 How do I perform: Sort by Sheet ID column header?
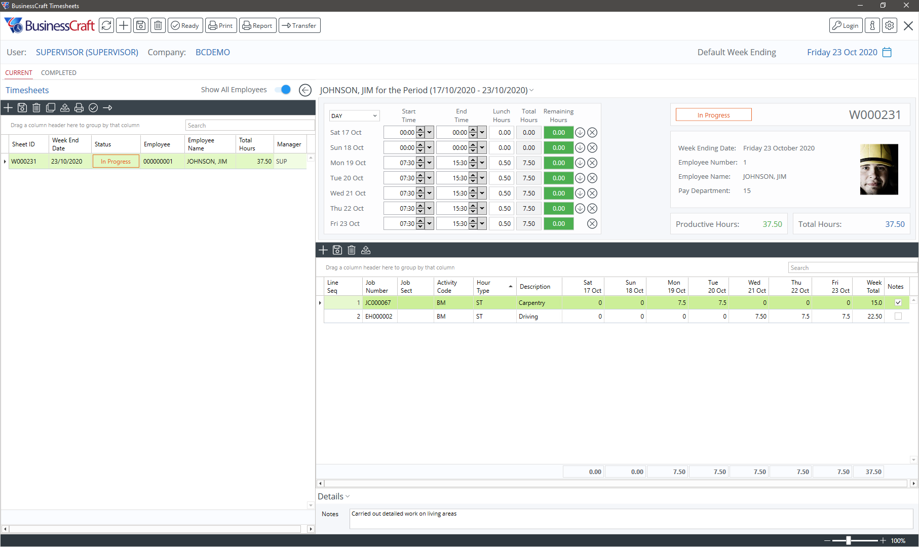click(x=29, y=144)
